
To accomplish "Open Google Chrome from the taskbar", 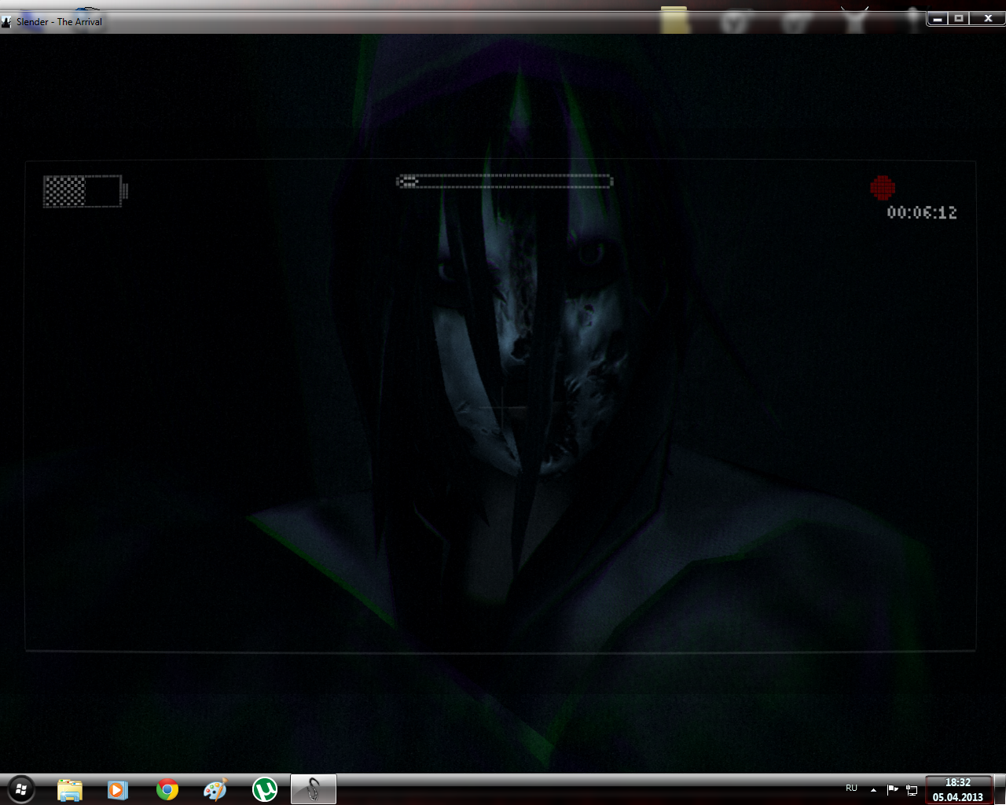I will [x=167, y=789].
